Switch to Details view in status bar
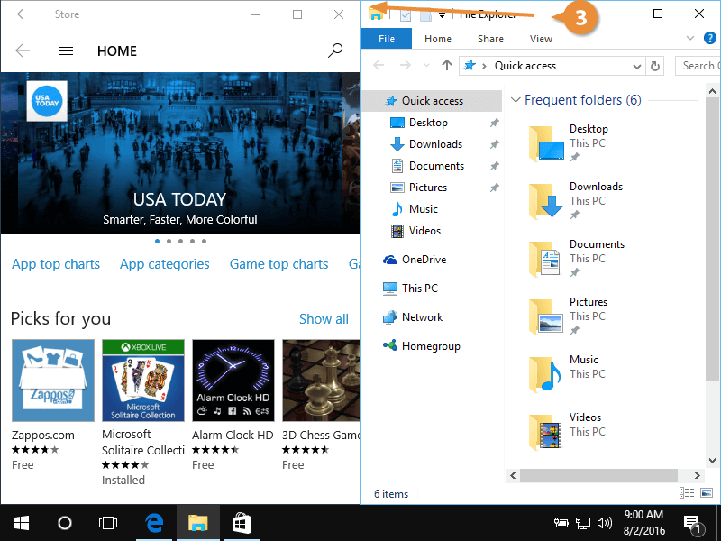This screenshot has width=721, height=541. coord(687,493)
